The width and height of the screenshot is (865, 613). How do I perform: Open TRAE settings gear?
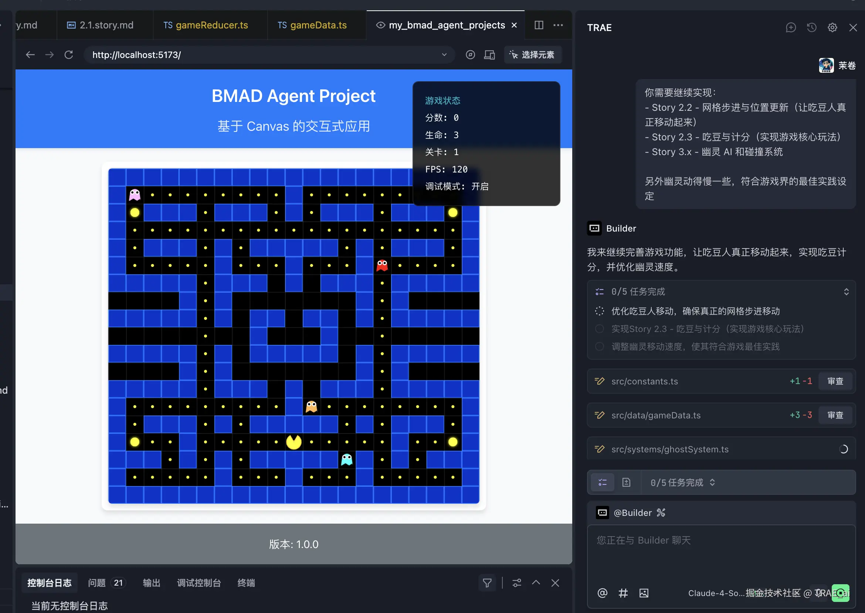(x=832, y=28)
